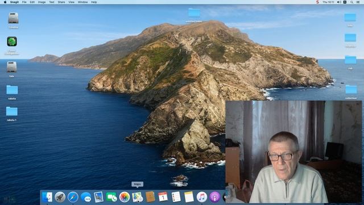Open Finder from the Dock
The height and width of the screenshot is (205, 364).
coord(47,197)
